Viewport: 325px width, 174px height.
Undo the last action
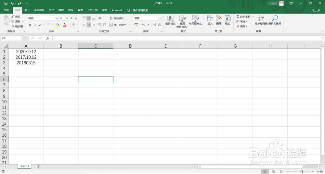(x=12, y=3)
